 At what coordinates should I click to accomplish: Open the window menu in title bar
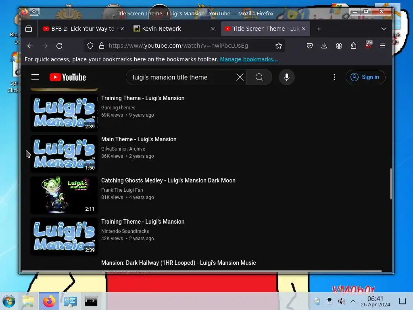click(34, 11)
